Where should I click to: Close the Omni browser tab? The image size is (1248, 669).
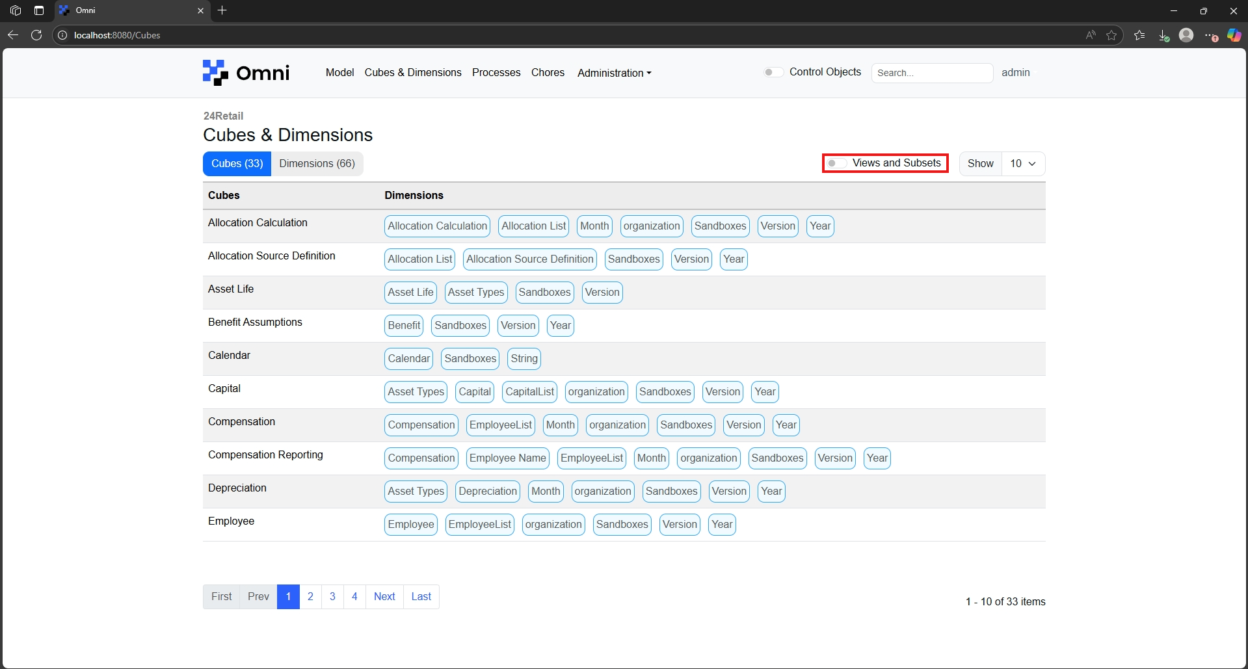pyautogui.click(x=200, y=10)
